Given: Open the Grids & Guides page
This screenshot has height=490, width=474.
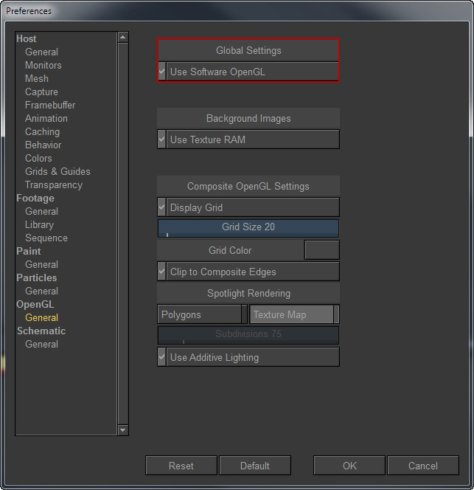Looking at the screenshot, I should point(57,171).
